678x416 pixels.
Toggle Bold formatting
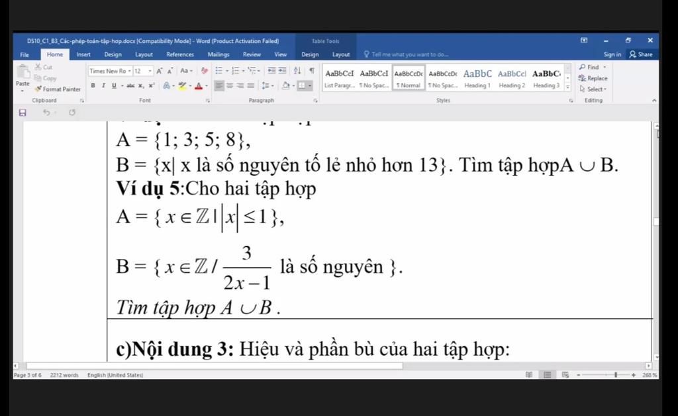click(x=93, y=85)
